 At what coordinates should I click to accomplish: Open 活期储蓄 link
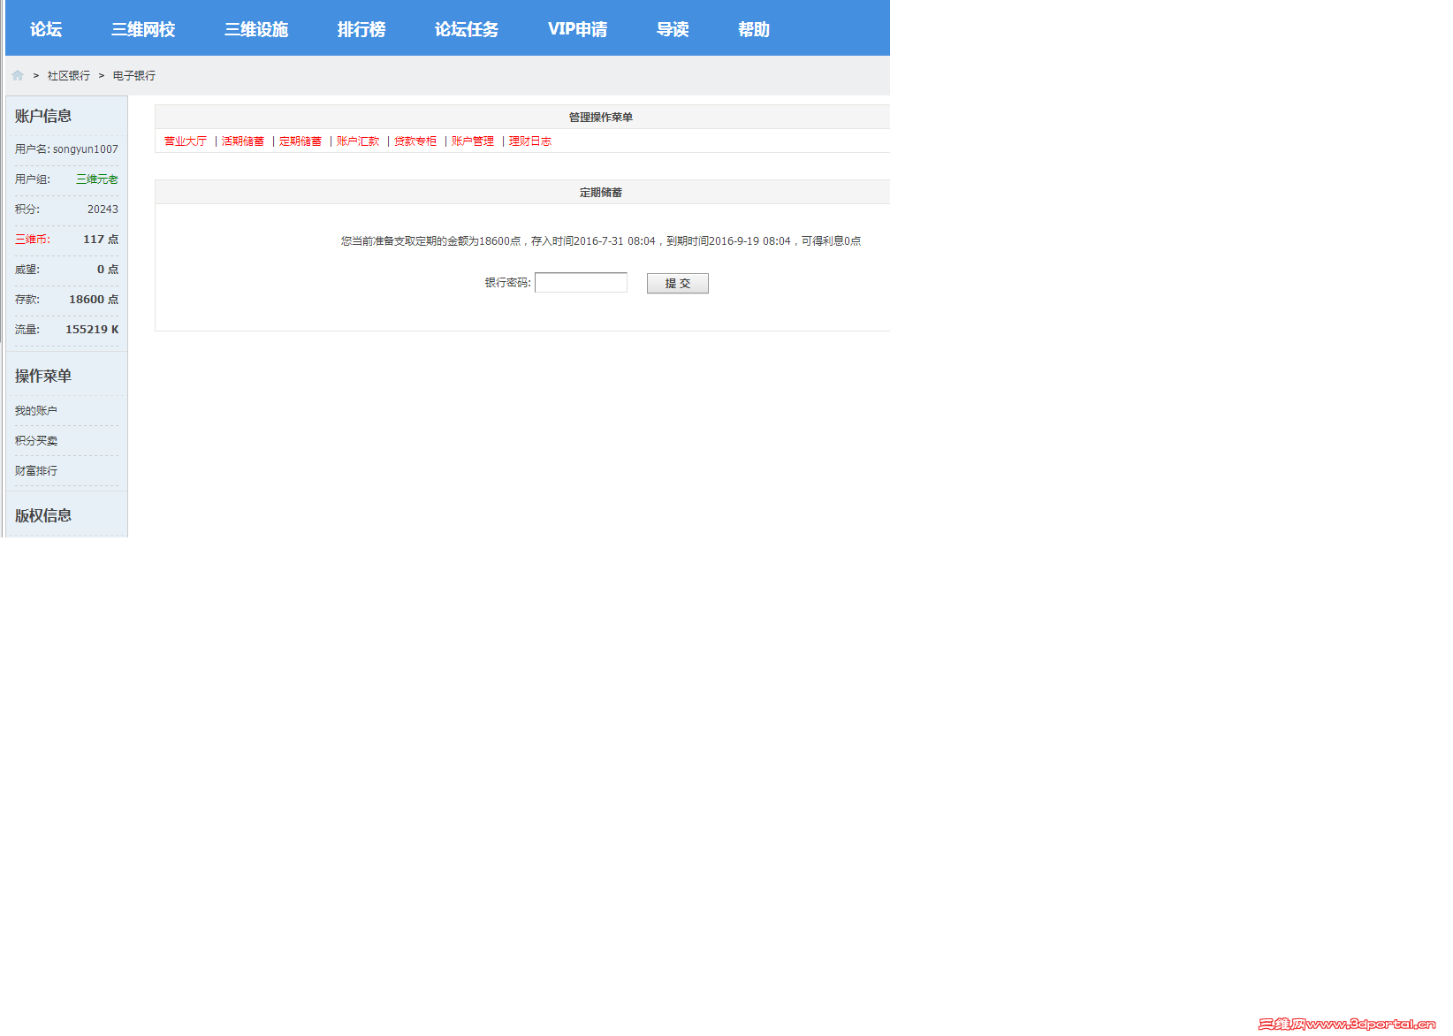click(243, 141)
